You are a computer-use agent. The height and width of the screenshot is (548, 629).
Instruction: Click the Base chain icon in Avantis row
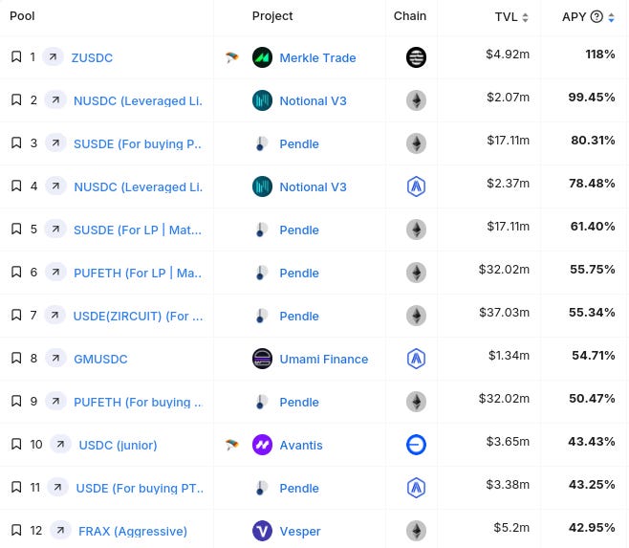click(x=416, y=445)
